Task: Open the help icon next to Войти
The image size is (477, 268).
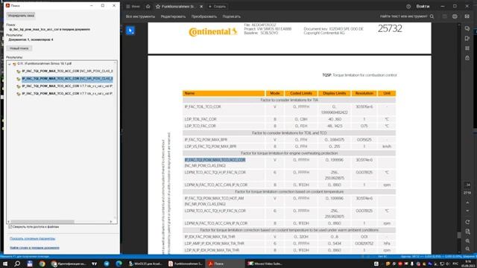Action: (x=408, y=7)
